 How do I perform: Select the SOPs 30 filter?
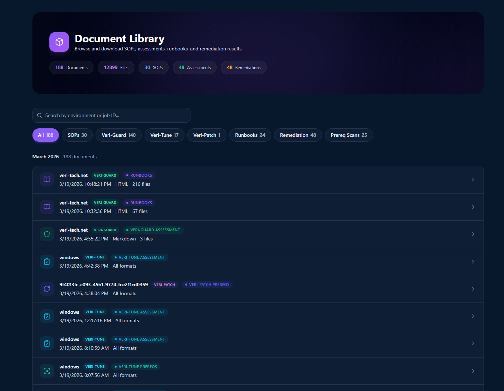coord(77,135)
